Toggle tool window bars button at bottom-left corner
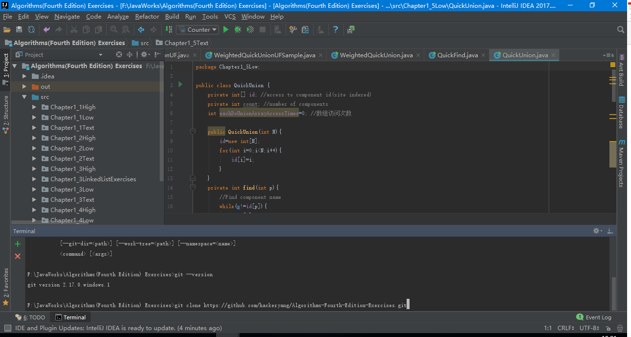This screenshot has width=631, height=337. tap(7, 328)
